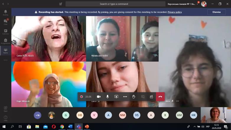231x130 pixels.
Task: Open the share screen tray
Action: coord(116,97)
